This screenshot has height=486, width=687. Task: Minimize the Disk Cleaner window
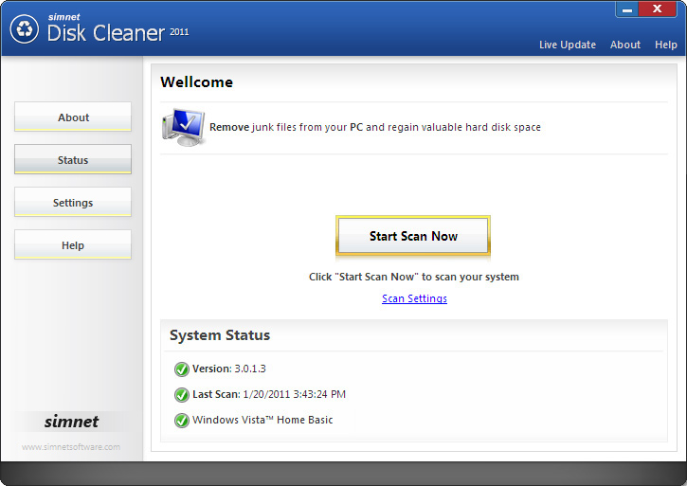click(627, 9)
